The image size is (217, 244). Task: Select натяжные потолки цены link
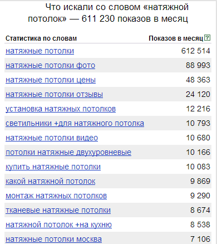point(51,80)
